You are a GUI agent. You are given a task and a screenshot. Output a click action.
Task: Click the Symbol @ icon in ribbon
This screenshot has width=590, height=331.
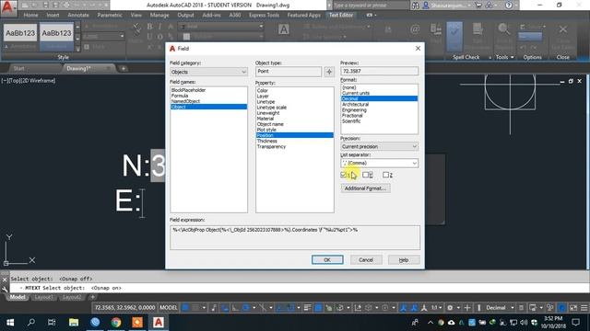415,29
